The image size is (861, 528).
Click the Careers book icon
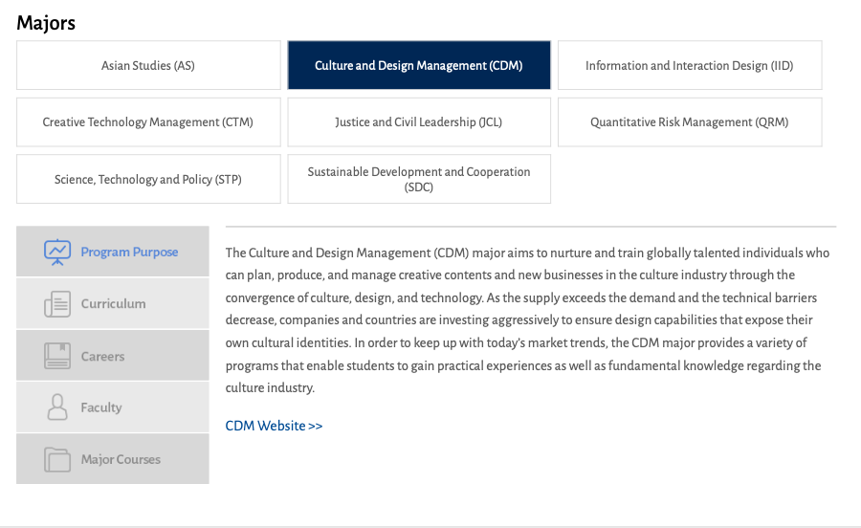[x=57, y=356]
